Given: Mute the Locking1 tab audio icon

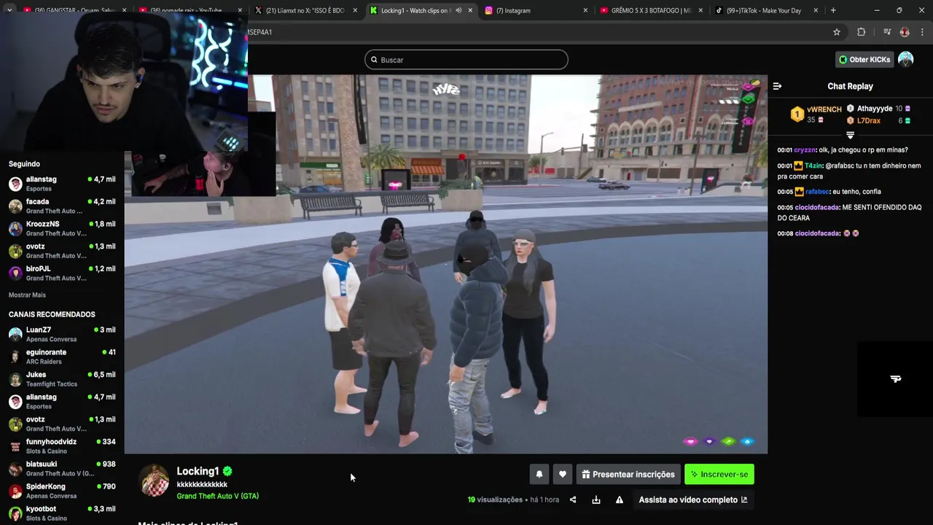Looking at the screenshot, I should tap(458, 10).
